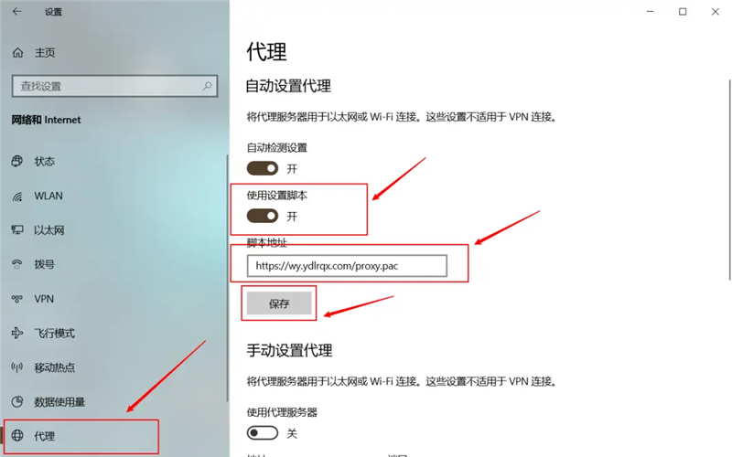Screen dimensions: 732x457
Task: Click the 保存 button
Action: 279,303
